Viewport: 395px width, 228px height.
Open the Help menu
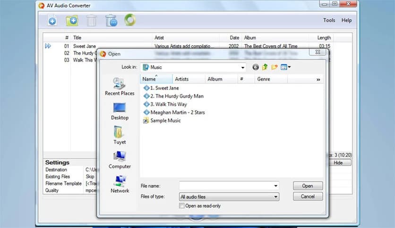click(346, 20)
